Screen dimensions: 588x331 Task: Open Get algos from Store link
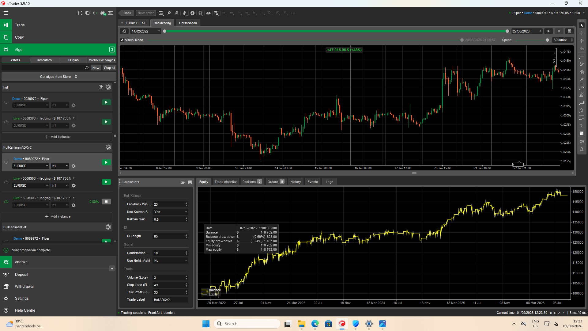coord(59,77)
